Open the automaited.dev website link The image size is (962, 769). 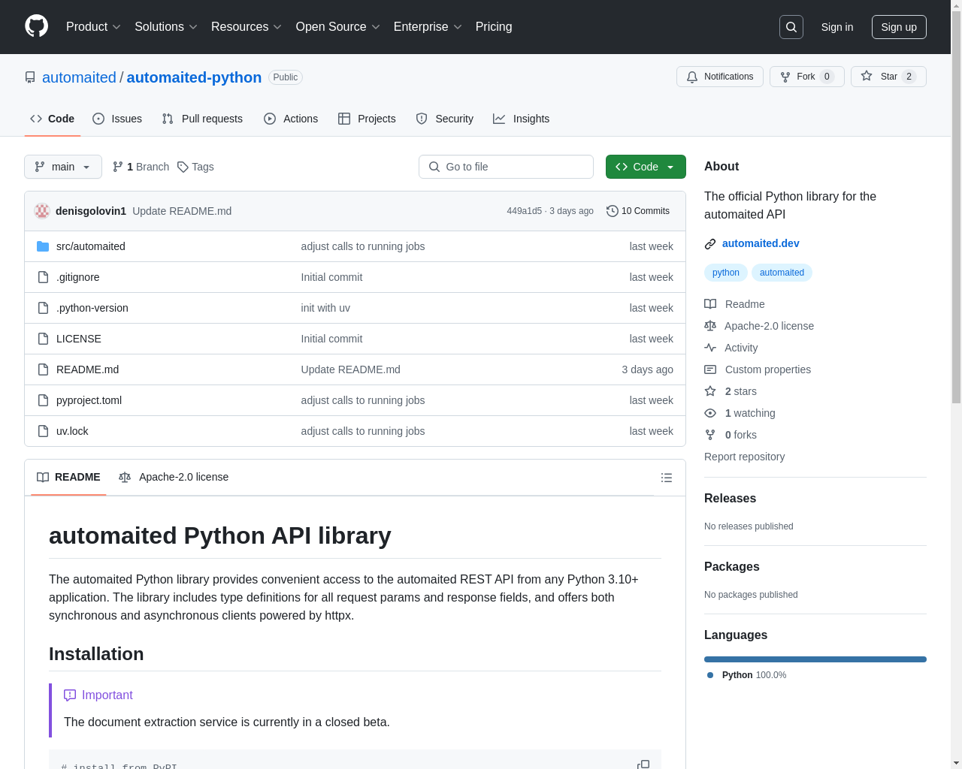tap(761, 243)
